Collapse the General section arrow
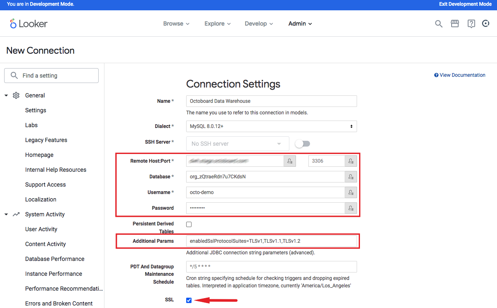The image size is (497, 308). [6, 95]
